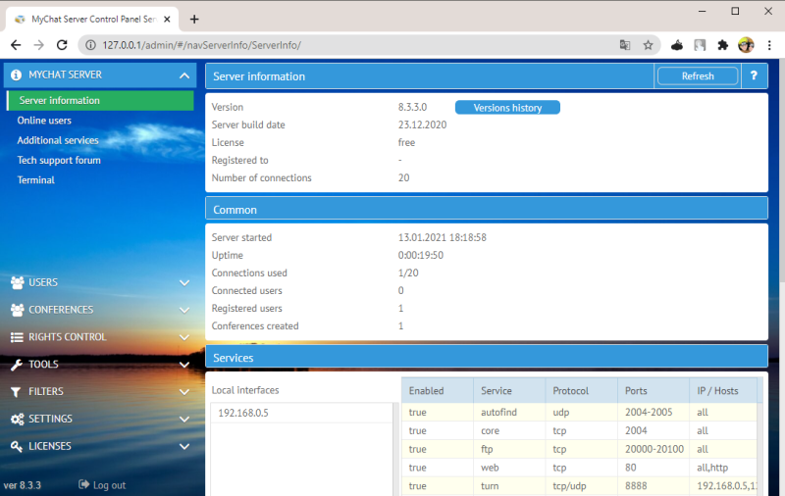Expand the TOOLS section chevron
Viewport: 785px width, 496px height.
point(184,365)
